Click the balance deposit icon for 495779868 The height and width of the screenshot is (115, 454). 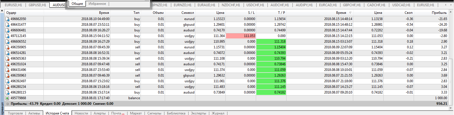coord(7,98)
